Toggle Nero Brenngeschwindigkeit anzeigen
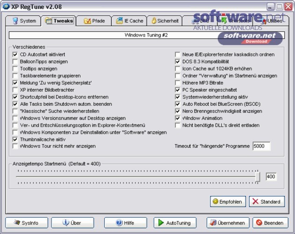Viewport: 295px width, 234px height. (x=177, y=111)
